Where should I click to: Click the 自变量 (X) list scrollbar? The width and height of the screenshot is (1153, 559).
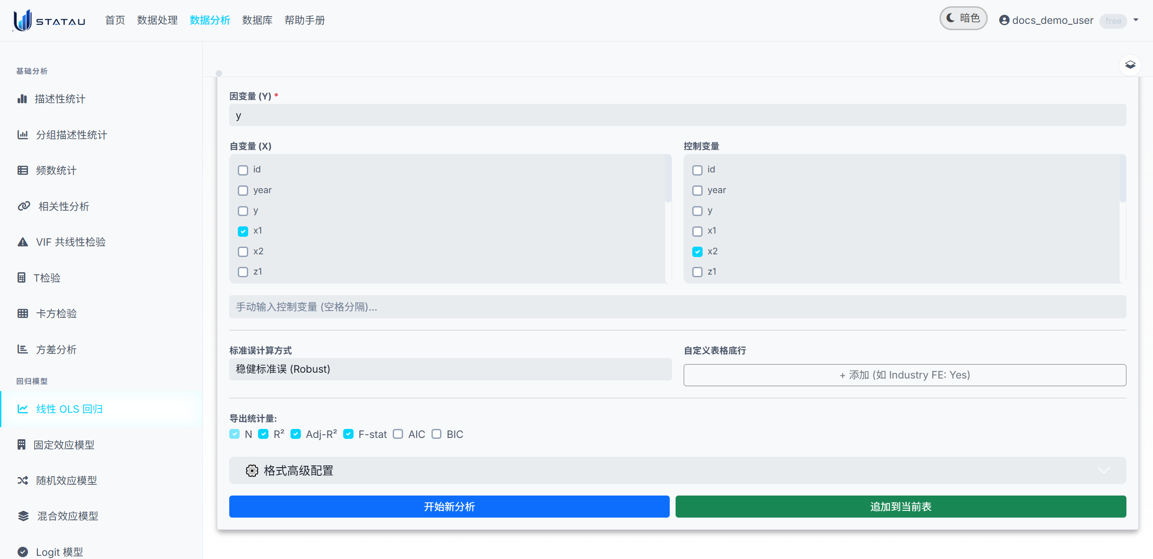pos(668,179)
